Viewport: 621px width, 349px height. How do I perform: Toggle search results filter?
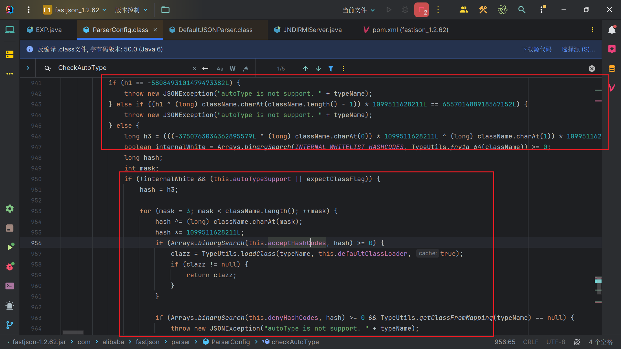pyautogui.click(x=331, y=69)
